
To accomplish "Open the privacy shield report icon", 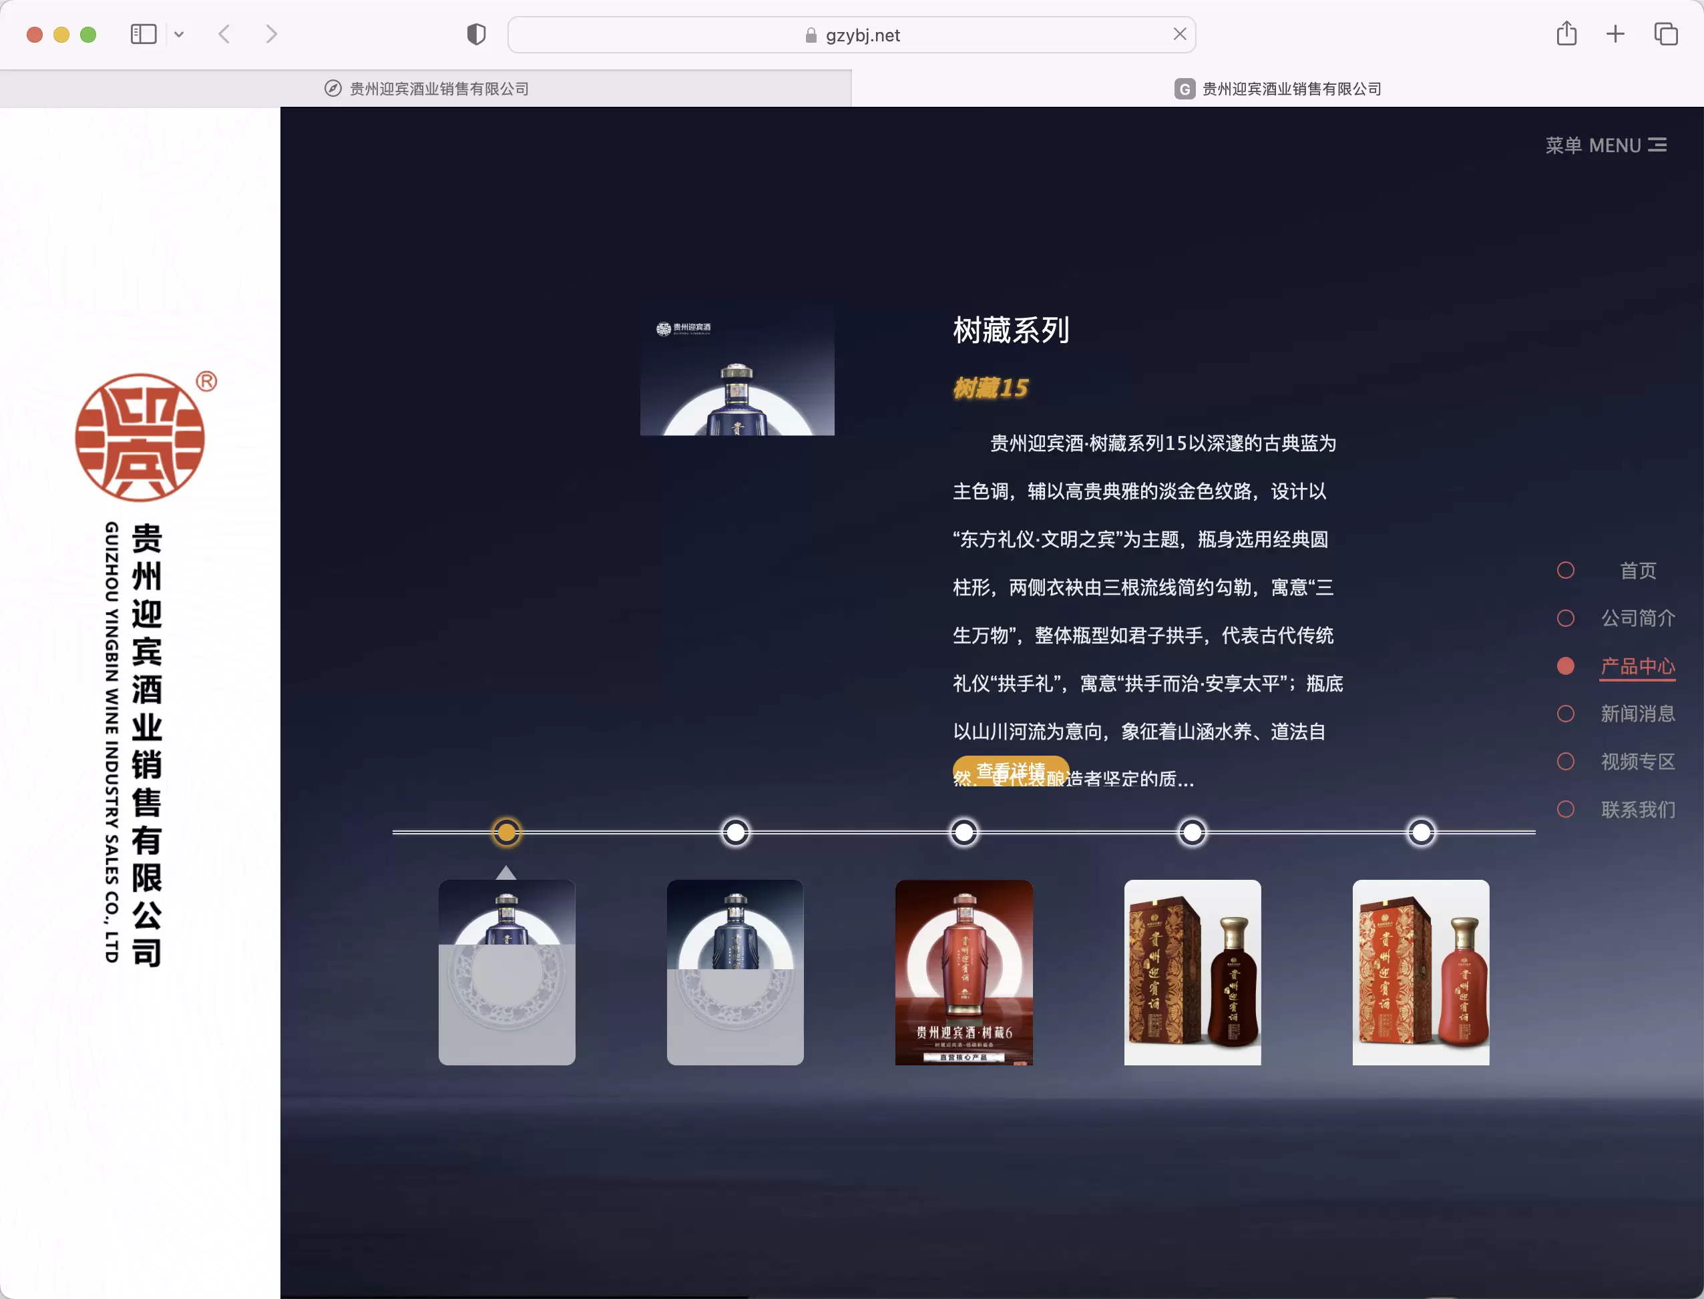I will point(477,35).
